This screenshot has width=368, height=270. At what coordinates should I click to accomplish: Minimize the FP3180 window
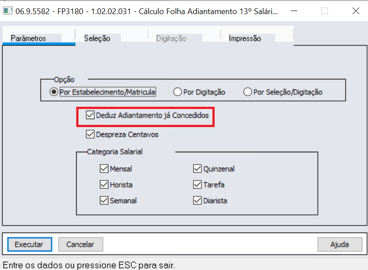tap(294, 11)
